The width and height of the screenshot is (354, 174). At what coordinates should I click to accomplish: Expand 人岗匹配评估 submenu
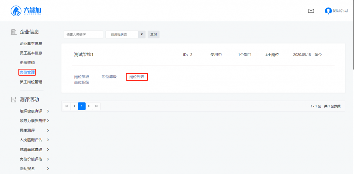48,140
